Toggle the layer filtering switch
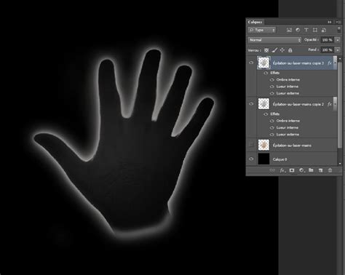Image resolution: width=345 pixels, height=275 pixels. (339, 30)
